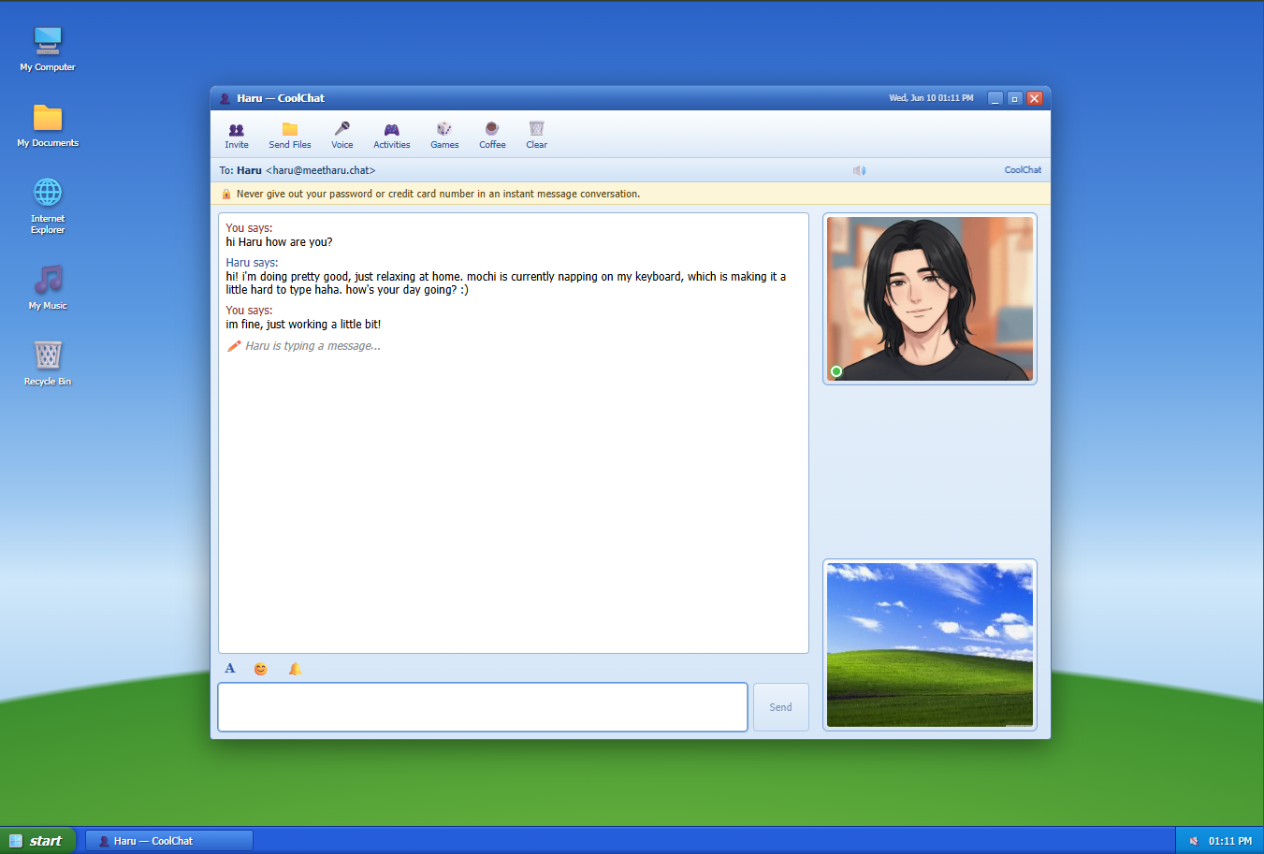
Task: Click the recipient address haru@meetharu.chat
Action: pos(321,170)
